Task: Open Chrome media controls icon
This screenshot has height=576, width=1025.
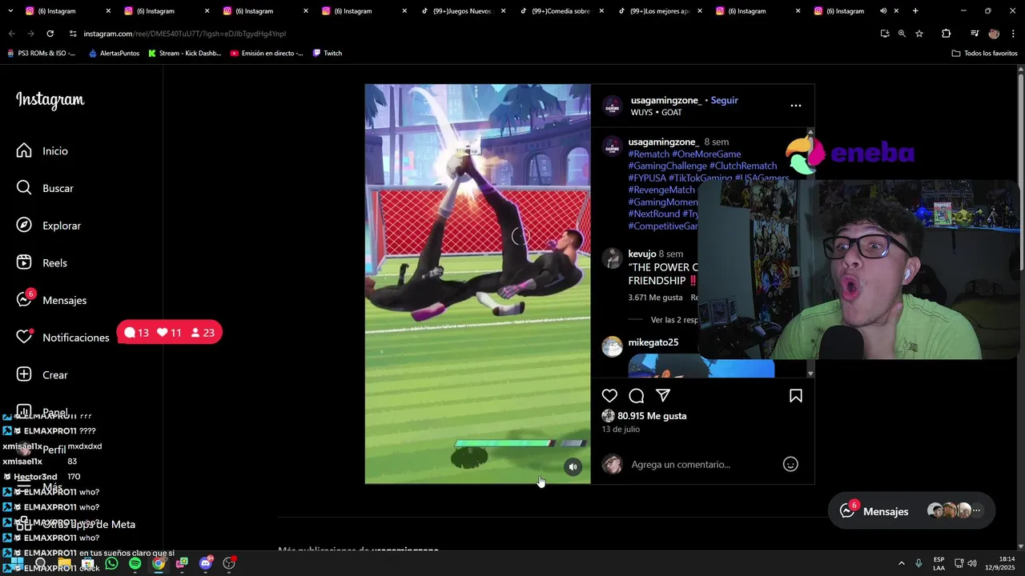Action: [975, 34]
